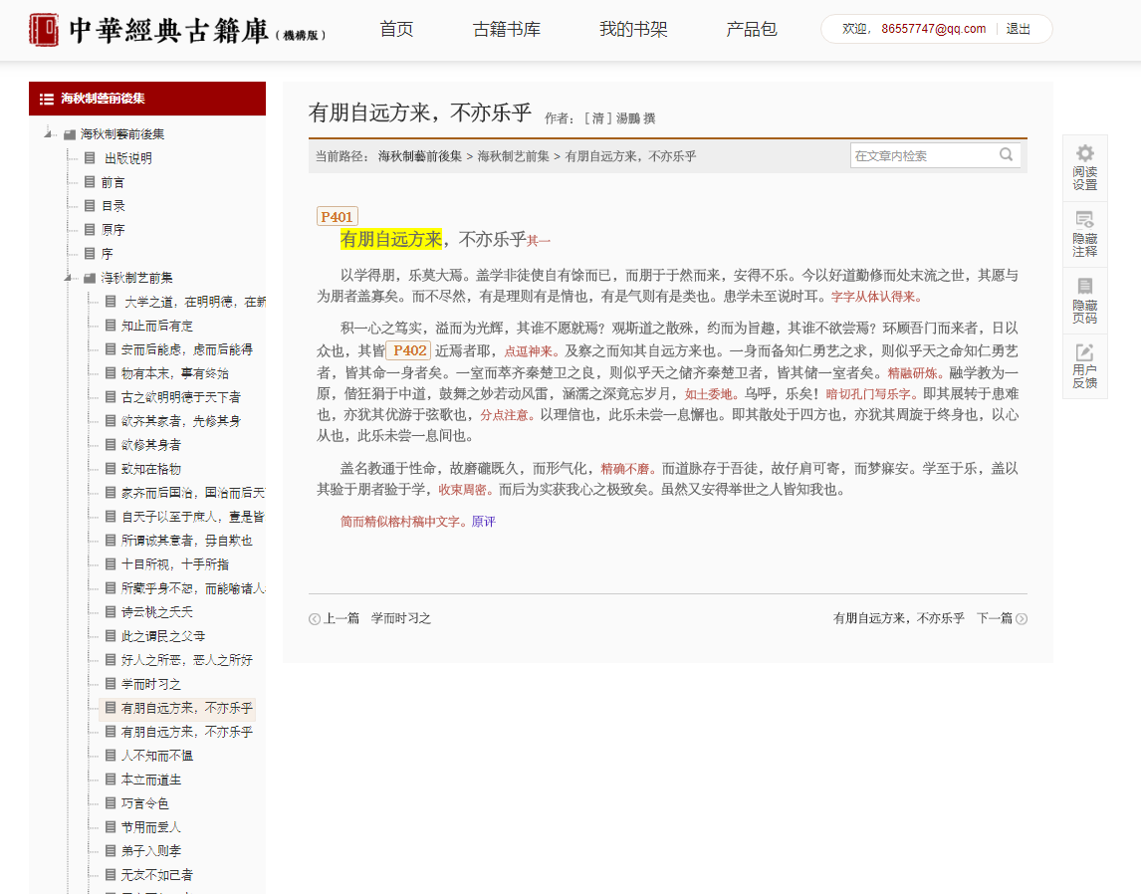Click the 中華經典古籍庫 site logo
The height and width of the screenshot is (894, 1141).
(175, 30)
